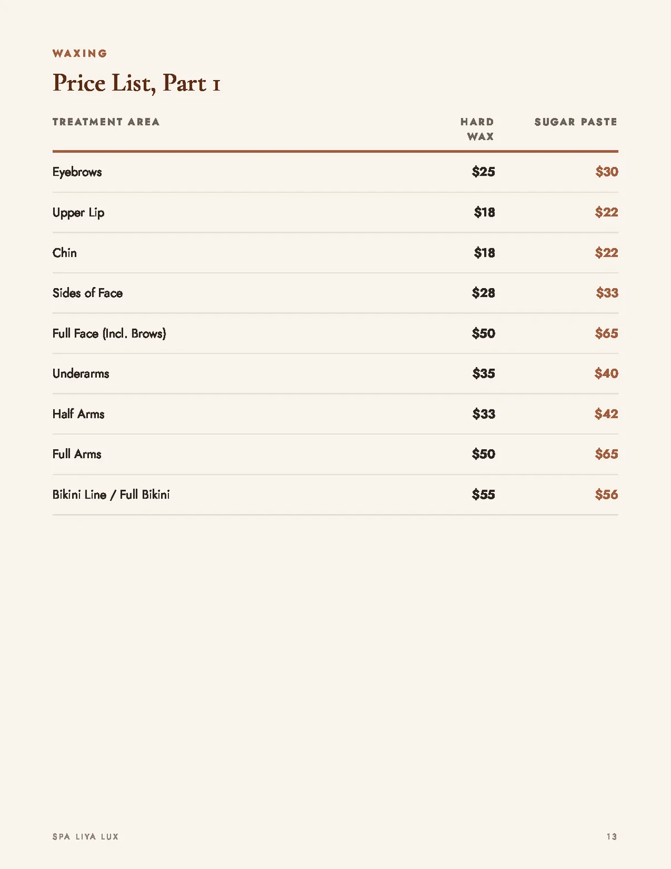Click Bikini Line / Full Bikini label
This screenshot has height=869, width=671.
pos(111,495)
